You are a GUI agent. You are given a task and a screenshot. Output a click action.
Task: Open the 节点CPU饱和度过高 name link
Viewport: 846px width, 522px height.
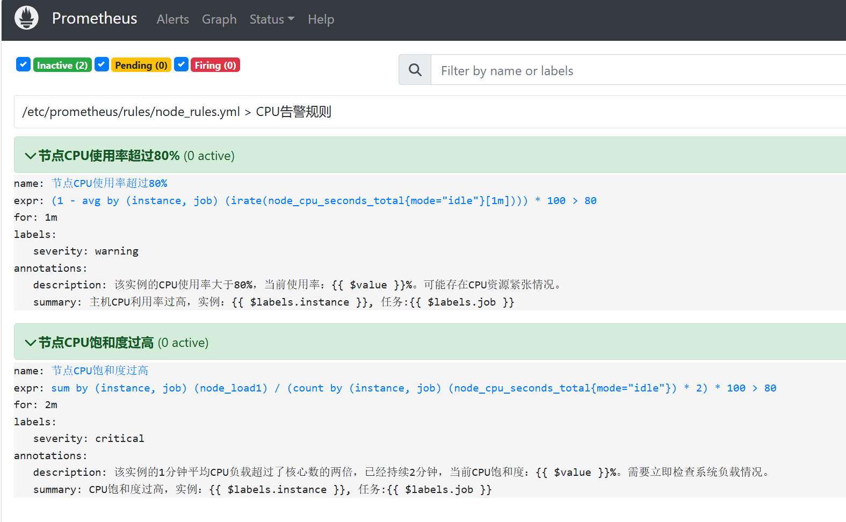click(x=100, y=371)
